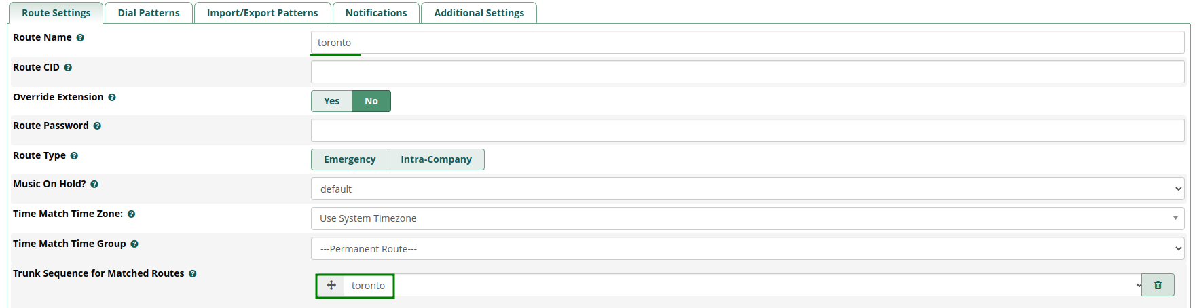Go to the Additional Settings tab

point(479,13)
